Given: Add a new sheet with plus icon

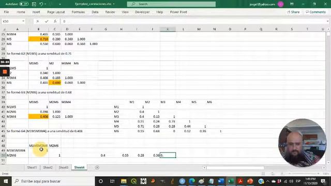Looking at the screenshot, I should [97, 167].
